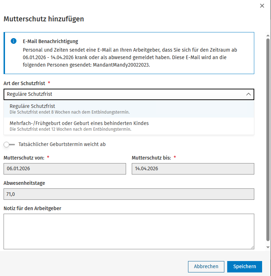
Task: Click 'Die Schutzfrist endet 8 Wochen' description
Action: [69, 112]
